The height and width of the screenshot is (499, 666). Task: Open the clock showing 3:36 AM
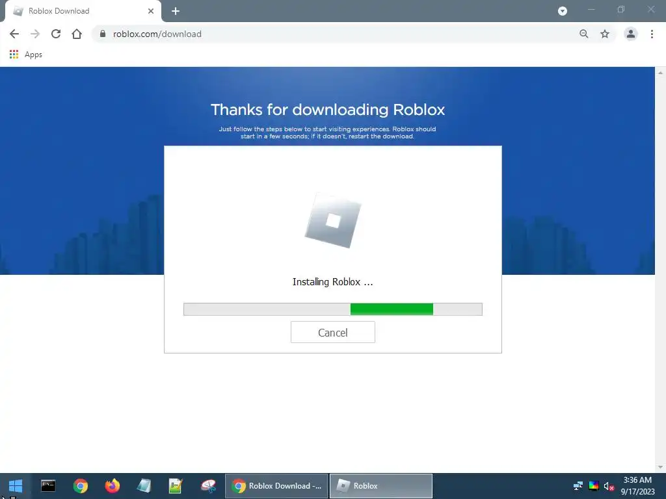[637, 486]
